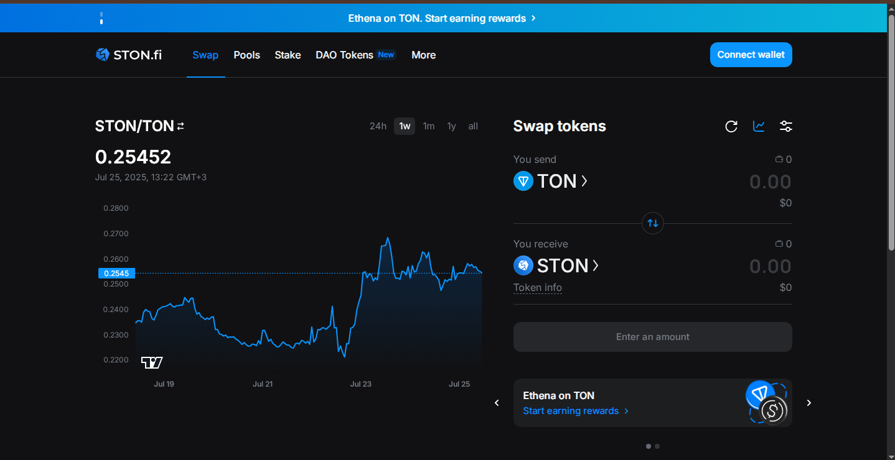
Task: Select 24h chart range
Action: 378,126
